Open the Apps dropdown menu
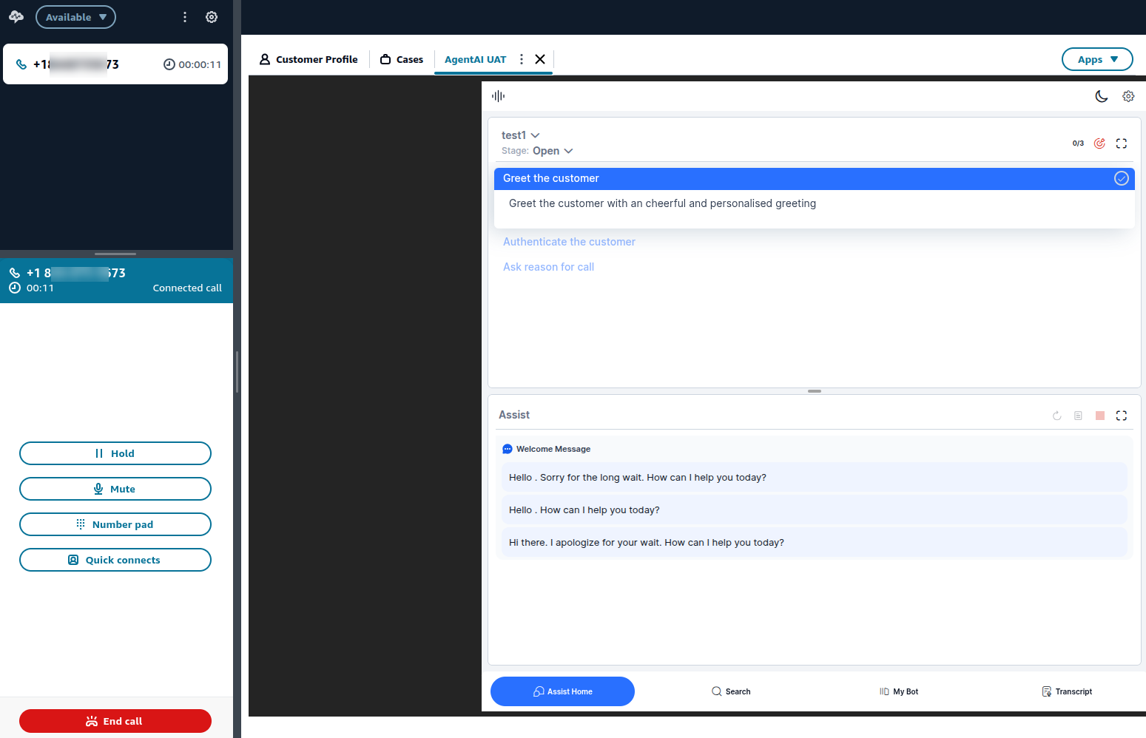Viewport: 1146px width, 738px height. [x=1097, y=59]
